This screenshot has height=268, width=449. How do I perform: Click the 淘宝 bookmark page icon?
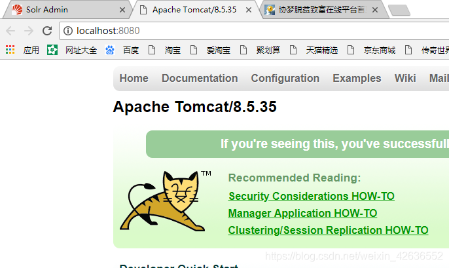152,50
